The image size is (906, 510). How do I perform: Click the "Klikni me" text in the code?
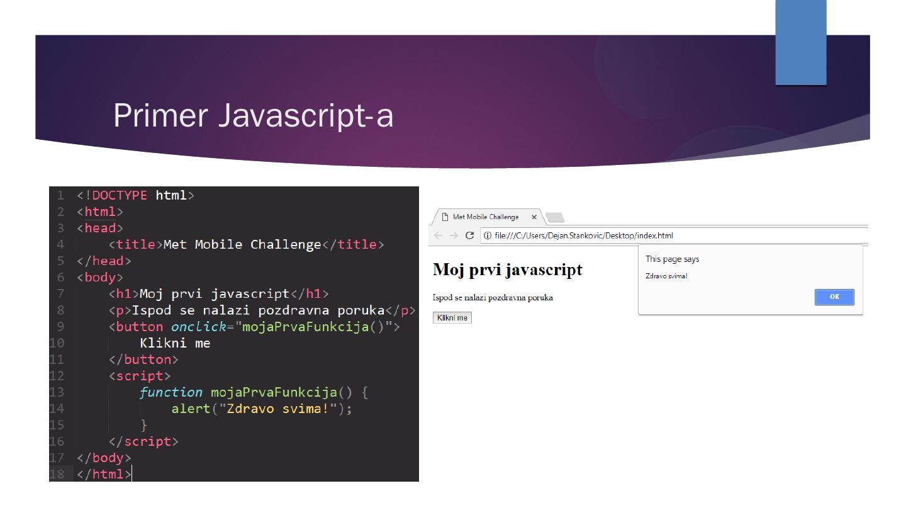point(175,343)
